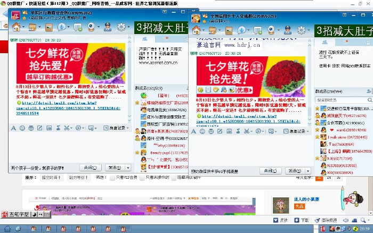Expand send options arrow in right window
The width and height of the screenshot is (373, 233).
(x=308, y=171)
